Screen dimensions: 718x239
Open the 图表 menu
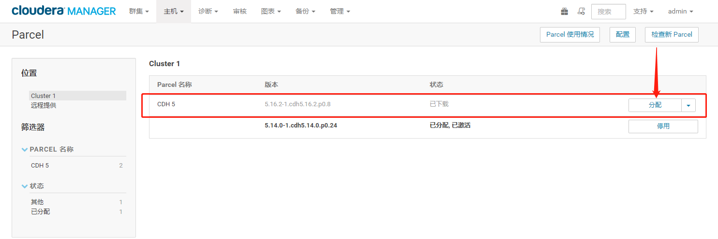click(271, 11)
